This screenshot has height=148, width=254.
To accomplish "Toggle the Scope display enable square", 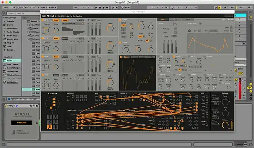I will (121, 57).
